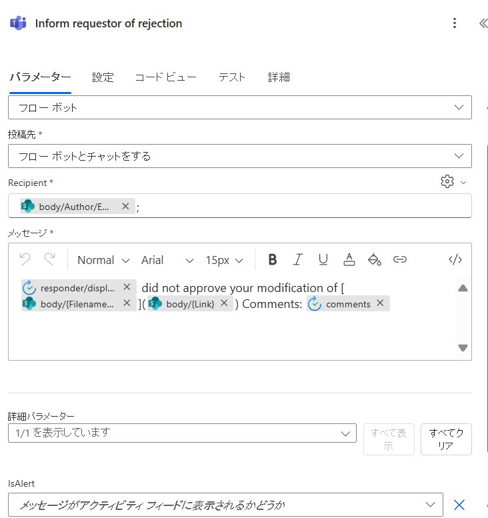This screenshot has height=518, width=488.
Task: Click the Teams icon beside the action title
Action: coord(18,23)
